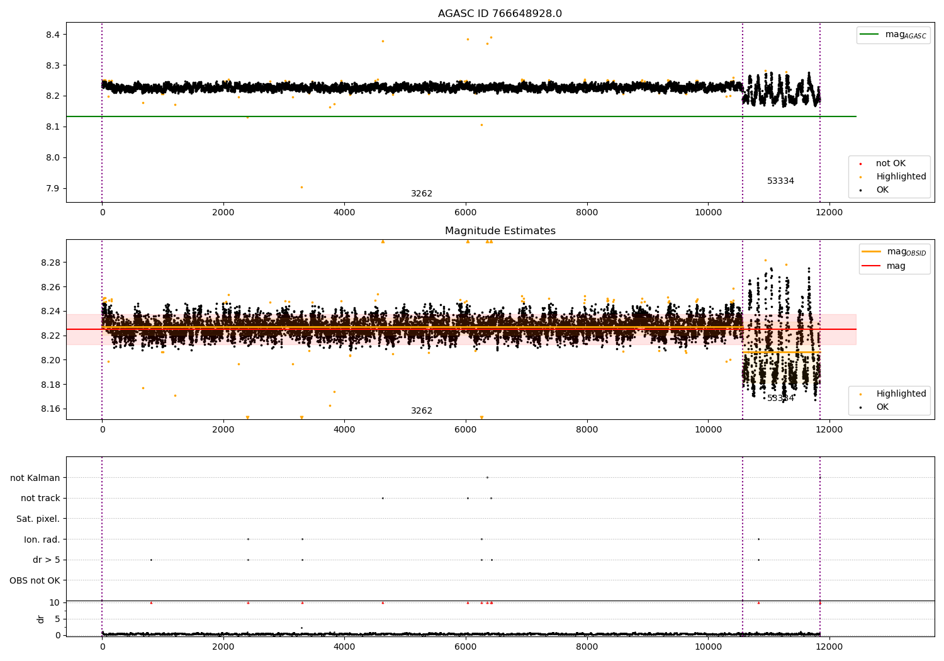Click the 'AGASC ID 766648928.0' plot title
The height and width of the screenshot is (661, 944).
click(500, 14)
